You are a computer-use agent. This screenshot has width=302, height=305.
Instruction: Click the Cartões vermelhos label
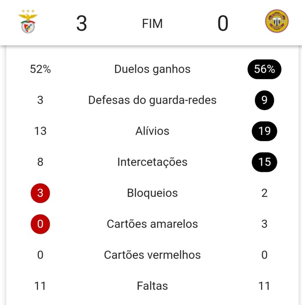point(152,255)
